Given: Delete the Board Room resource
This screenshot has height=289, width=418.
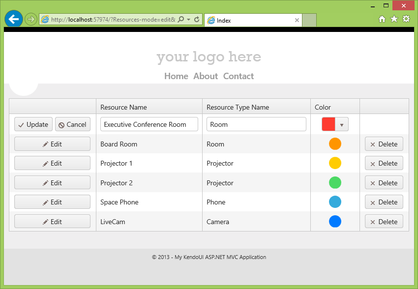Looking at the screenshot, I should click(x=384, y=144).
